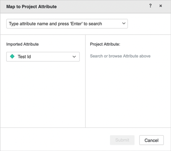Select the 'Imported Attribute' label

click(22, 44)
